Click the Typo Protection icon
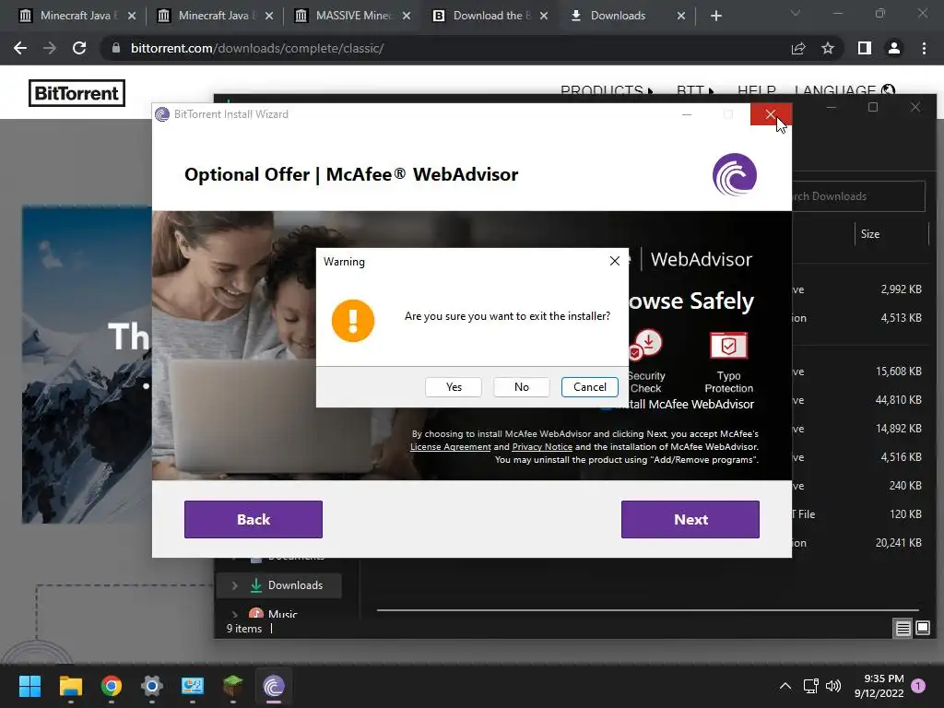The width and height of the screenshot is (944, 708). pyautogui.click(x=728, y=345)
